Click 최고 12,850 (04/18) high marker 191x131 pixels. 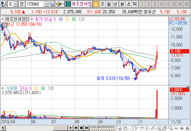[x=24, y=24]
